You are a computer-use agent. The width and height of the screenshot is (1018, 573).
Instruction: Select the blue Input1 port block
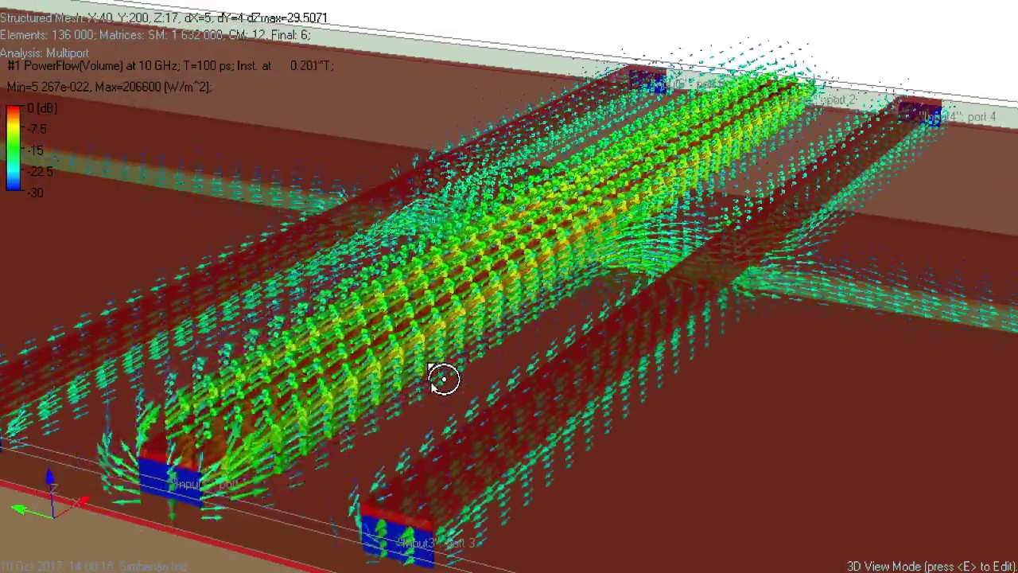tap(171, 481)
